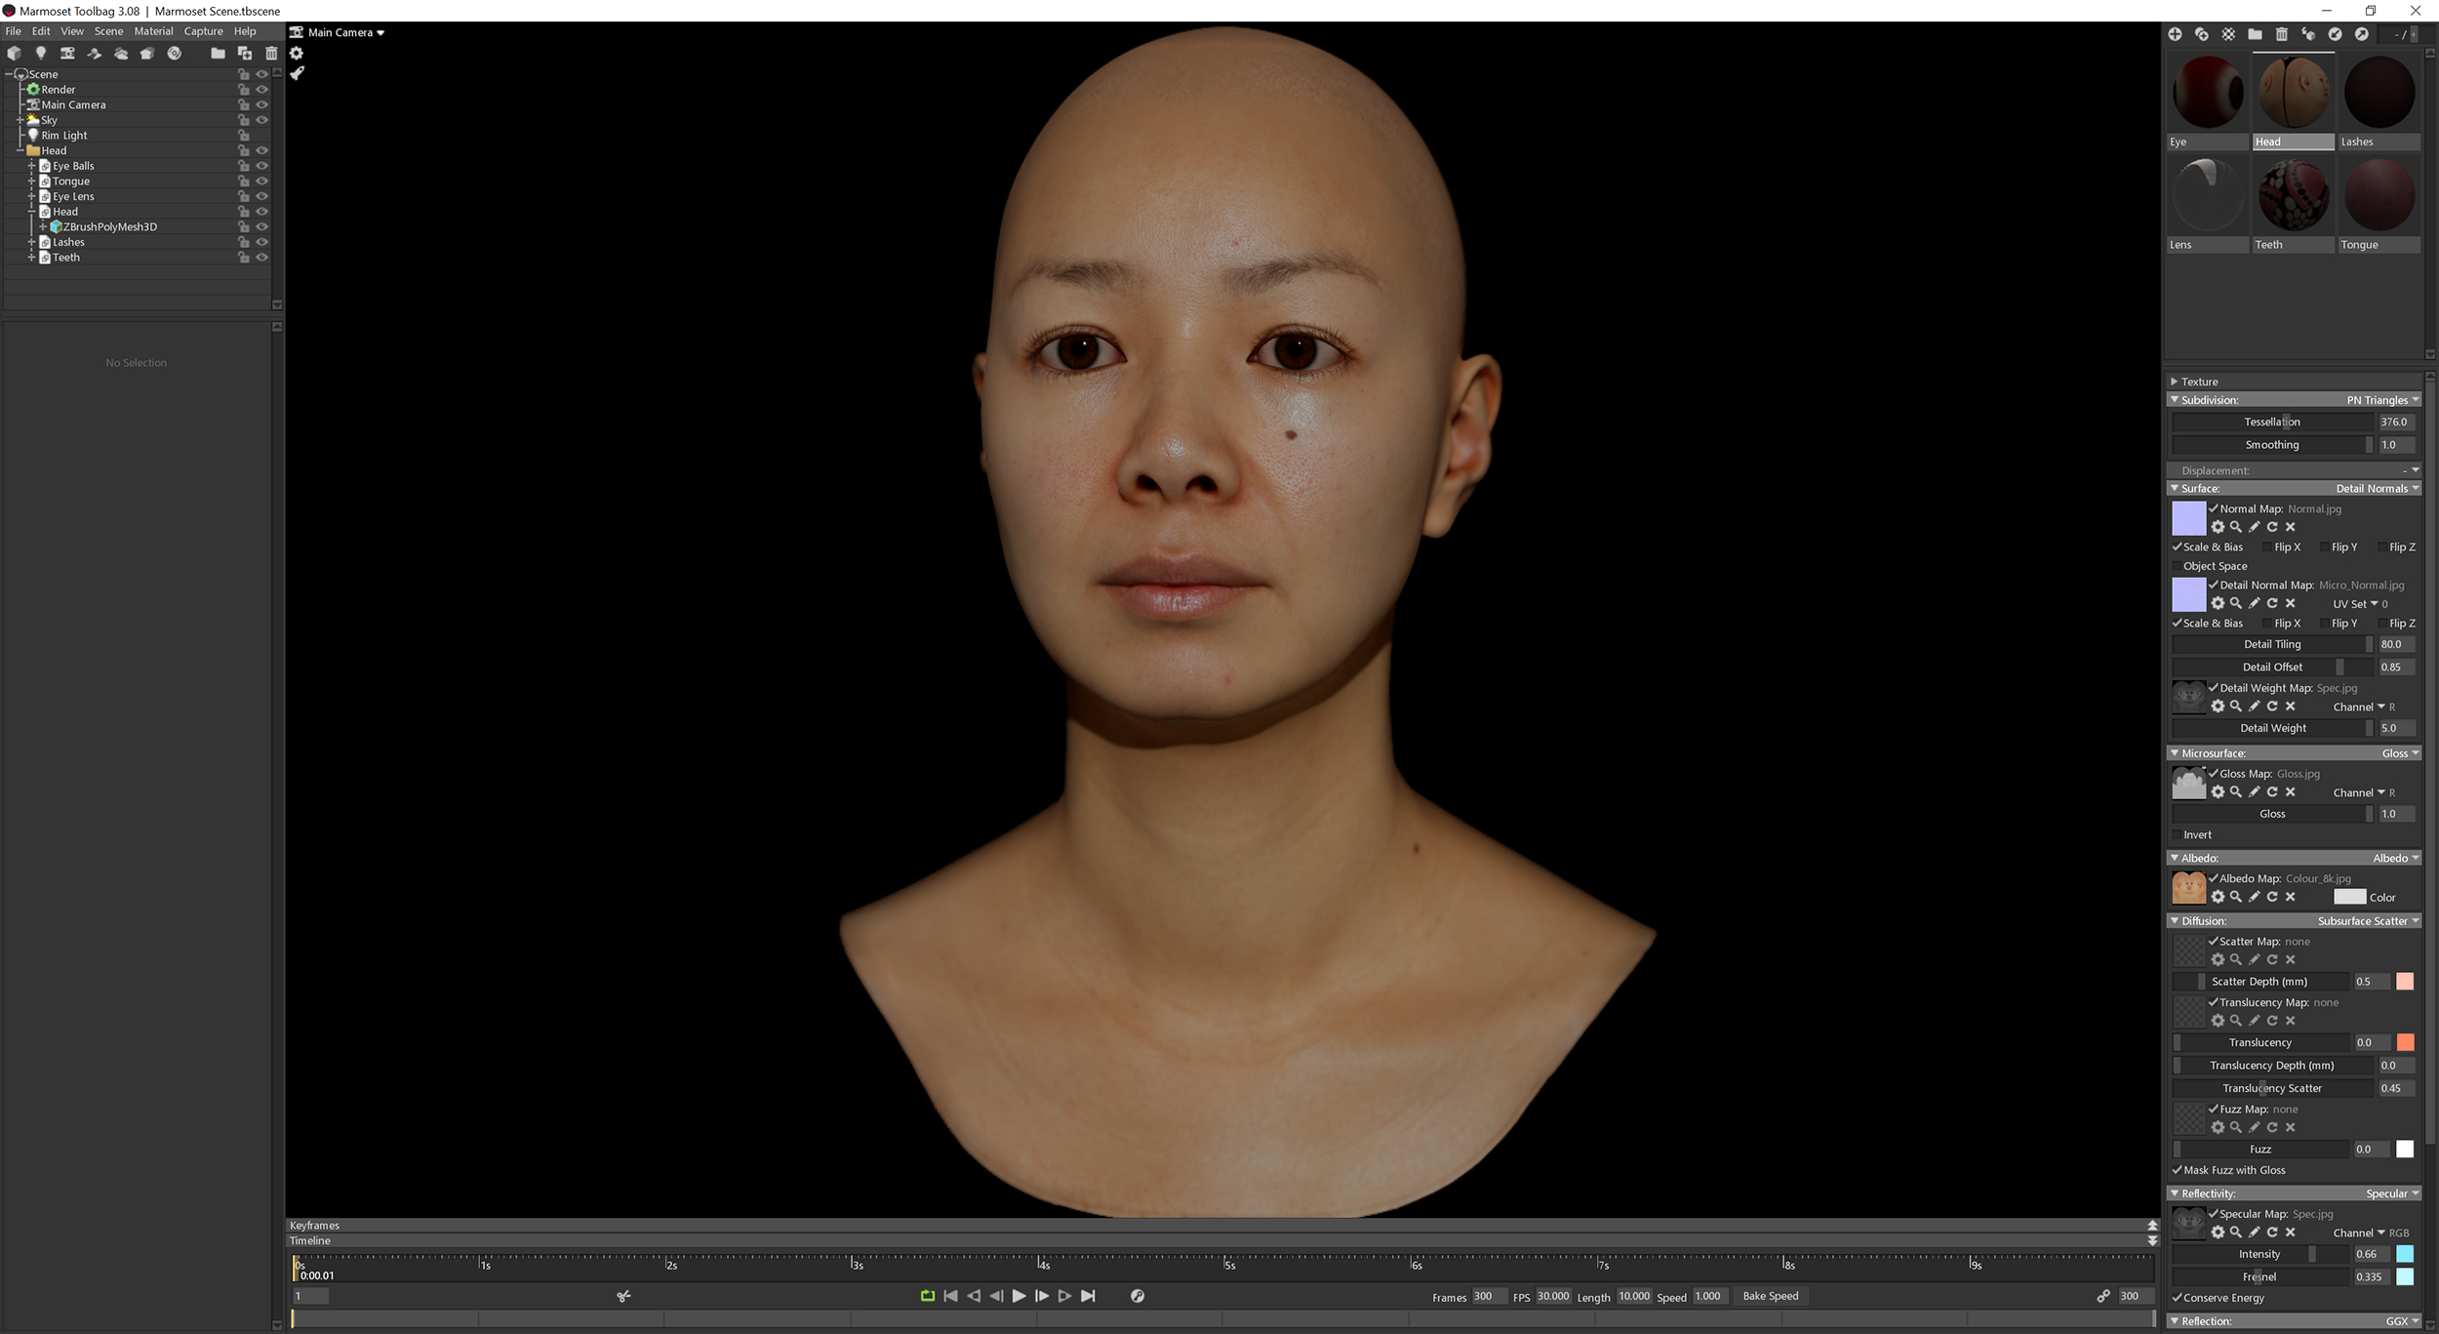Toggle visibility of the Lashes object
The width and height of the screenshot is (2439, 1334).
[262, 242]
